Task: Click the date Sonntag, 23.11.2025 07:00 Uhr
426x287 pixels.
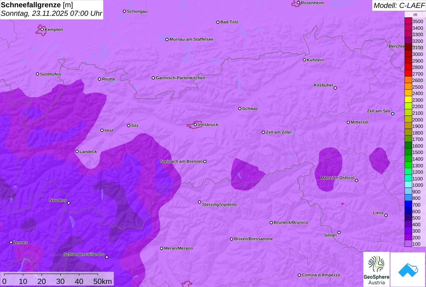Action: (x=51, y=14)
